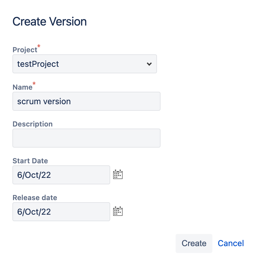Click the word Version in dialog heading

click(x=68, y=22)
